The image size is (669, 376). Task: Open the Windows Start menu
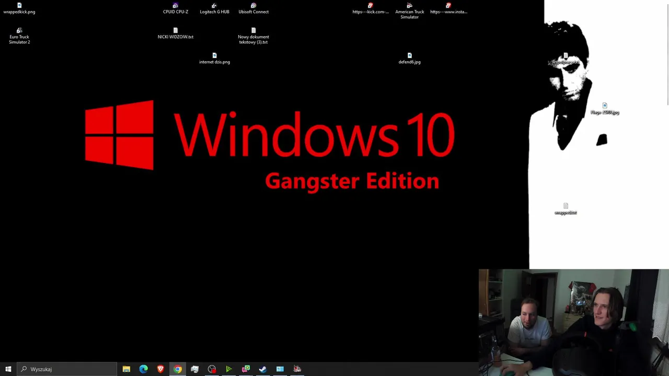click(x=8, y=369)
